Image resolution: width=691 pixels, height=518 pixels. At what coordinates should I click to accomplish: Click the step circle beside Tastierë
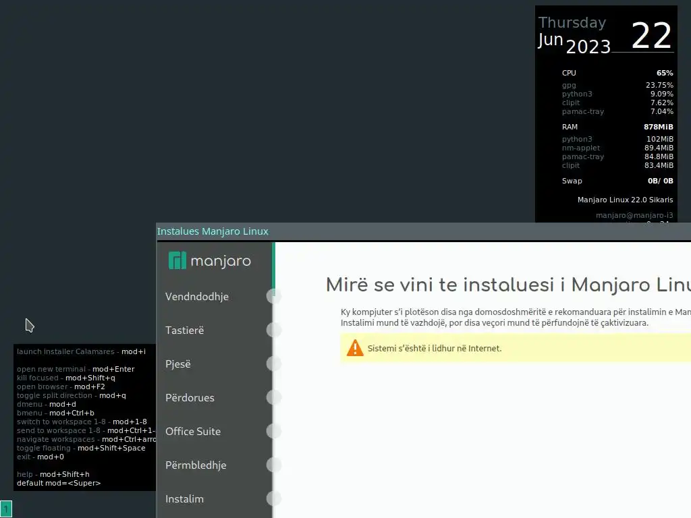(x=274, y=330)
